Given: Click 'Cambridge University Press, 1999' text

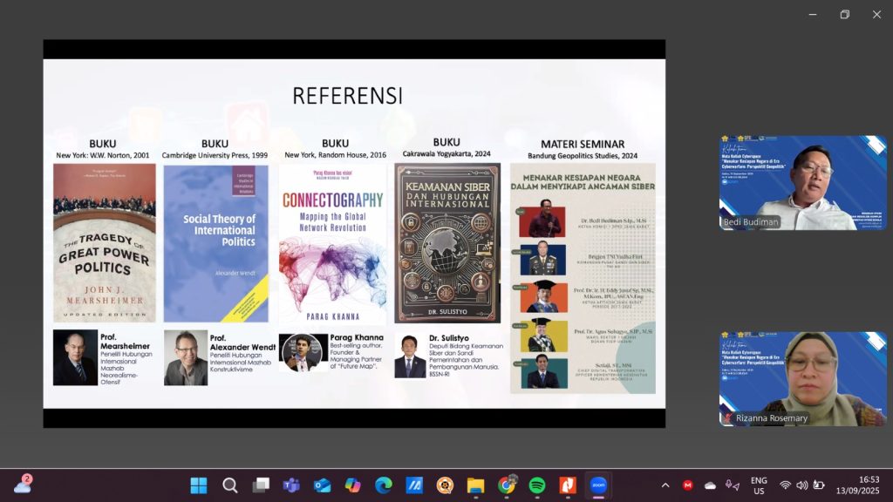Looking at the screenshot, I should pyautogui.click(x=215, y=155).
